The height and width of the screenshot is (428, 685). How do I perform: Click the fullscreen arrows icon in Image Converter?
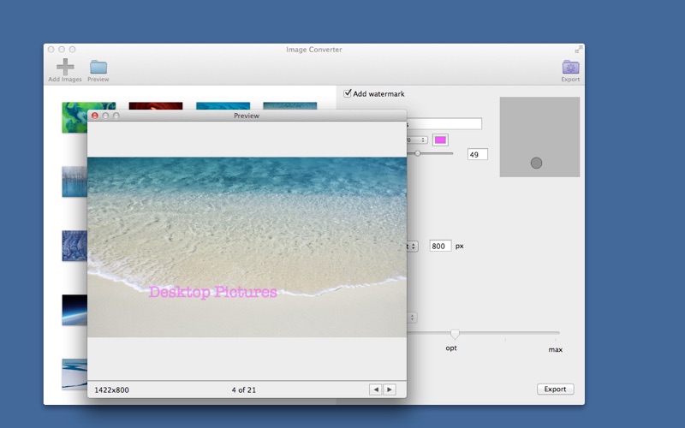pos(579,50)
